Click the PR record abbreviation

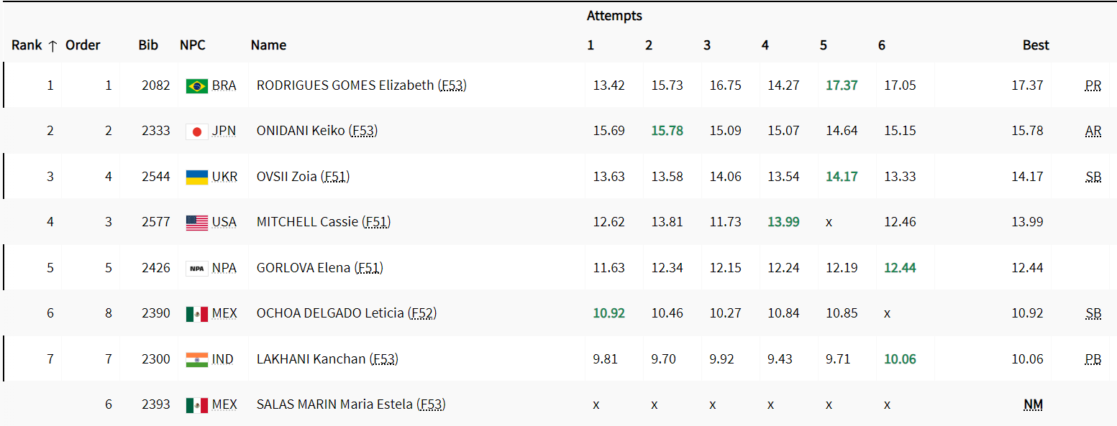[1093, 85]
